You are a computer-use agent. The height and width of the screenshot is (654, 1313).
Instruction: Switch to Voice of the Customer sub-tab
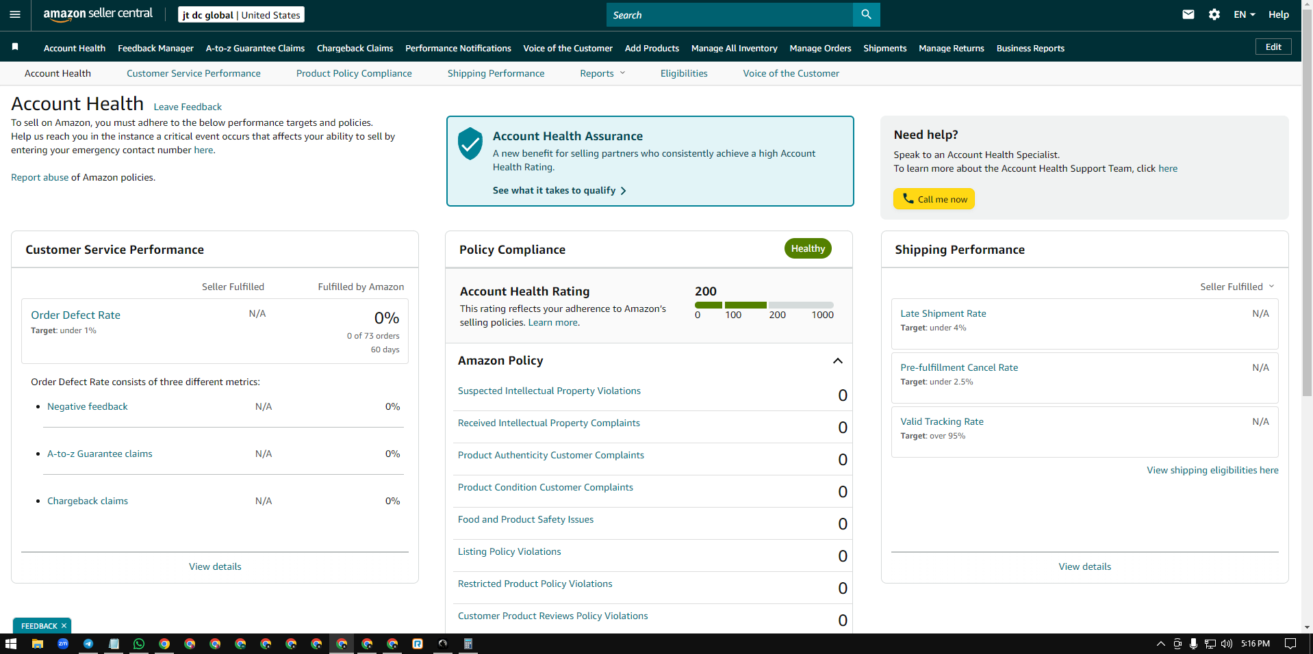click(791, 73)
